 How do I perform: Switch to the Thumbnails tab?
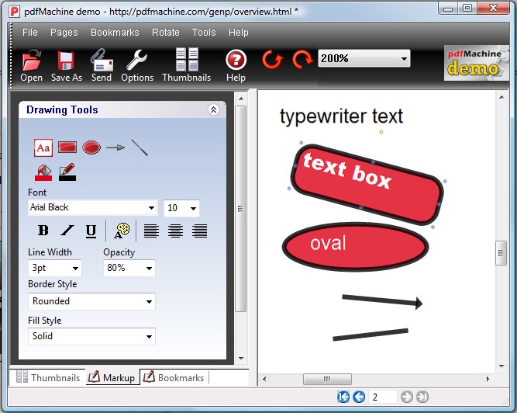[x=48, y=378]
